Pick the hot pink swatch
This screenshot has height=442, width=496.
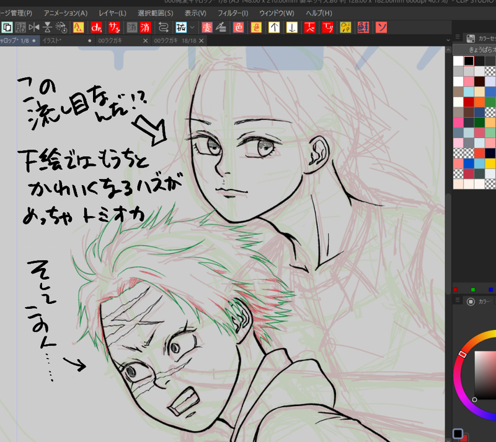click(458, 123)
